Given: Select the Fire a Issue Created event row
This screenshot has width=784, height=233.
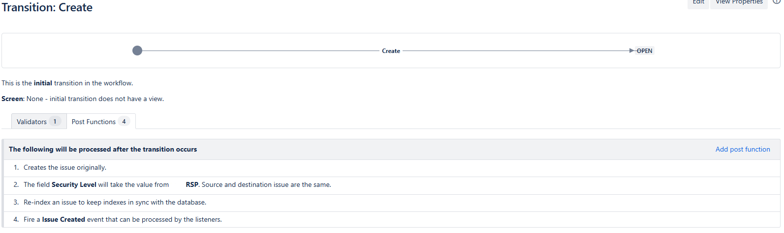Looking at the screenshot, I should pyautogui.click(x=392, y=220).
